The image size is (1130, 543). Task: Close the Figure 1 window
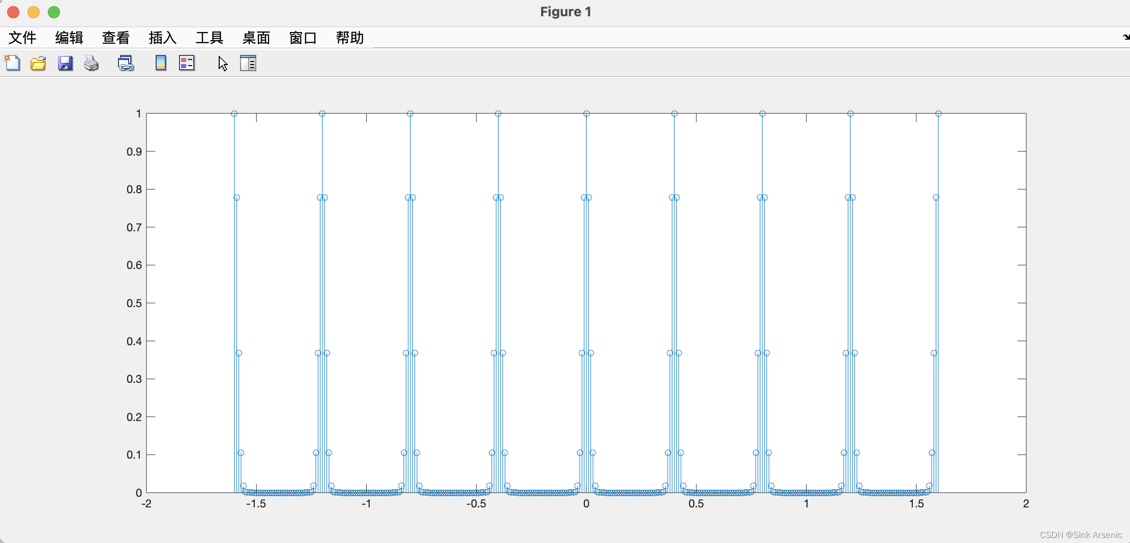[x=13, y=12]
